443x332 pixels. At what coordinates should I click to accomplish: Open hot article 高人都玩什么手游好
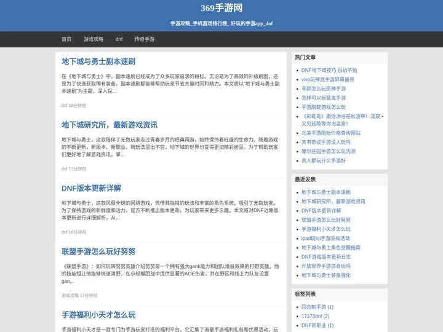coord(324,160)
